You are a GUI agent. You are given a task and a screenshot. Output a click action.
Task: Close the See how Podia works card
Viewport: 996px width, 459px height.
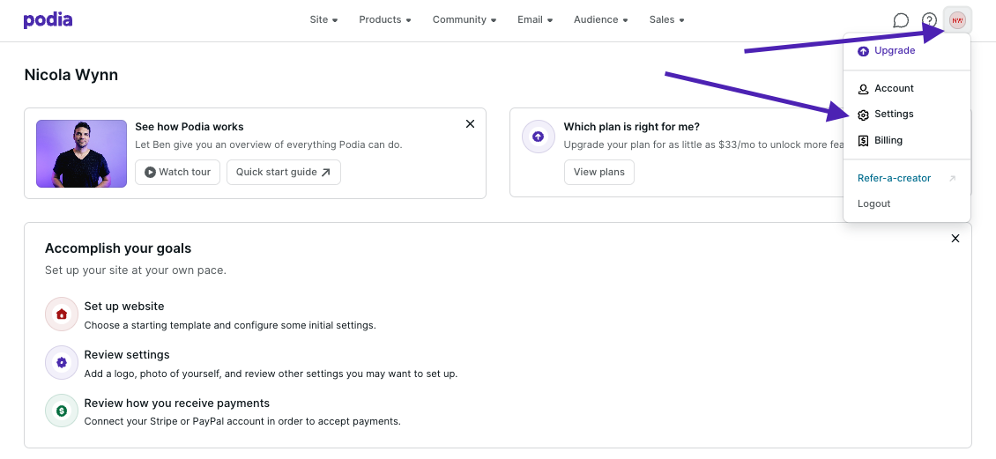(x=470, y=124)
